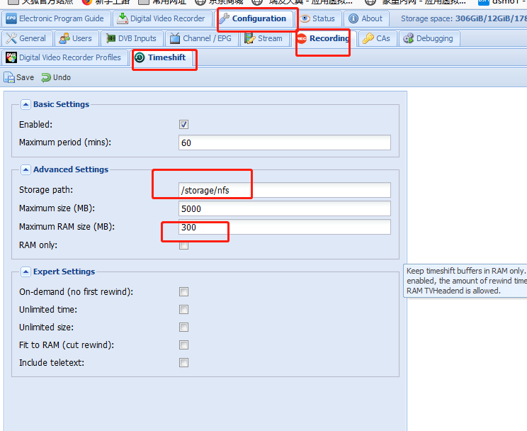527x431 pixels.
Task: Switch to the Stream tab
Action: [x=264, y=38]
